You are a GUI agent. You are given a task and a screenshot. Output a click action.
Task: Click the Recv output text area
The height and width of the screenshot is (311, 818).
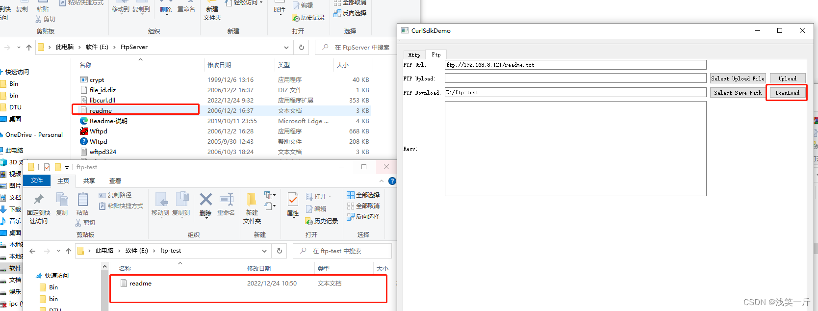pyautogui.click(x=576, y=149)
